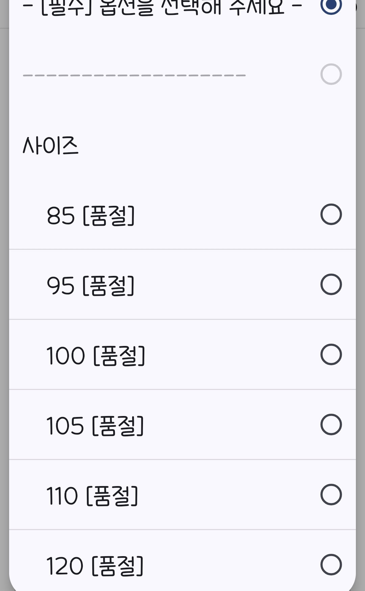365x591 pixels.
Task: Tick the radio button for size 100
Action: 331,354
